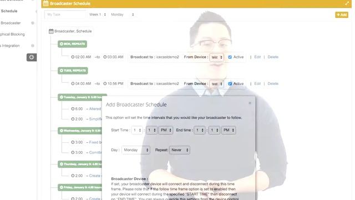Click Delete for the 02:00 AM schedule
Image resolution: width=355 pixels, height=200 pixels.
[273, 57]
